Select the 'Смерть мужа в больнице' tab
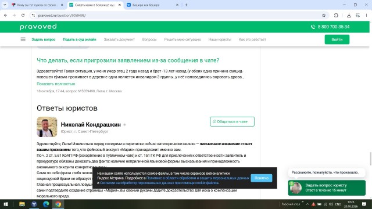Viewport: 372px width, 209px height. pyautogui.click(x=95, y=5)
